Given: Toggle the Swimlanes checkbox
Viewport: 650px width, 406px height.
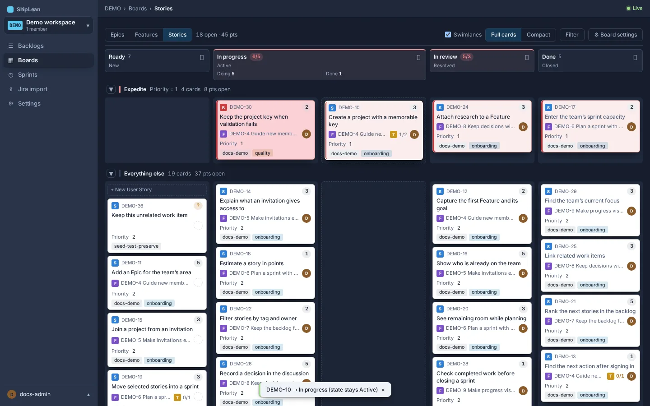Looking at the screenshot, I should (x=448, y=35).
